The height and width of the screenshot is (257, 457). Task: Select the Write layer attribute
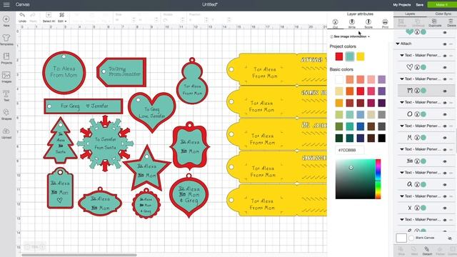pyautogui.click(x=352, y=24)
